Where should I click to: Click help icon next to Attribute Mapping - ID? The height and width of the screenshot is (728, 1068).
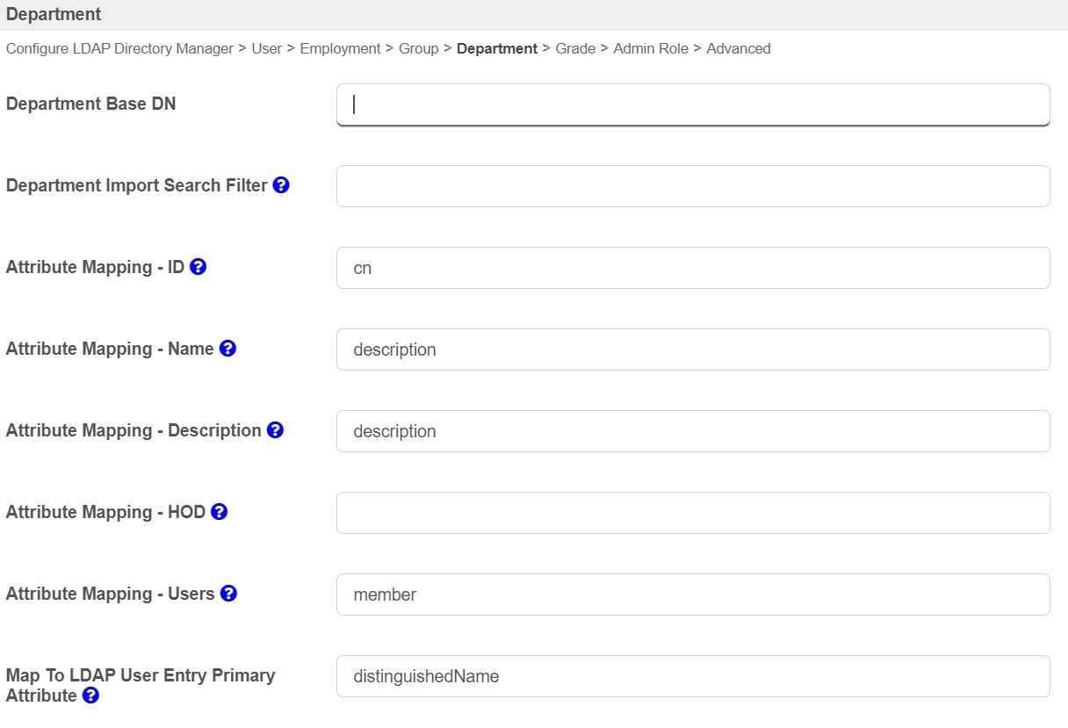click(x=198, y=267)
